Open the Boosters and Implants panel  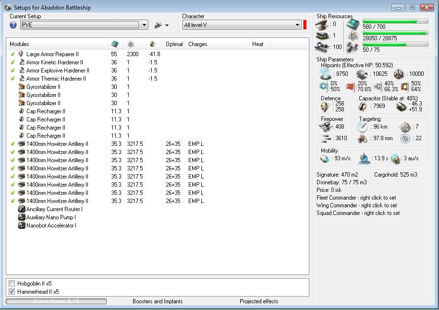[x=158, y=301]
